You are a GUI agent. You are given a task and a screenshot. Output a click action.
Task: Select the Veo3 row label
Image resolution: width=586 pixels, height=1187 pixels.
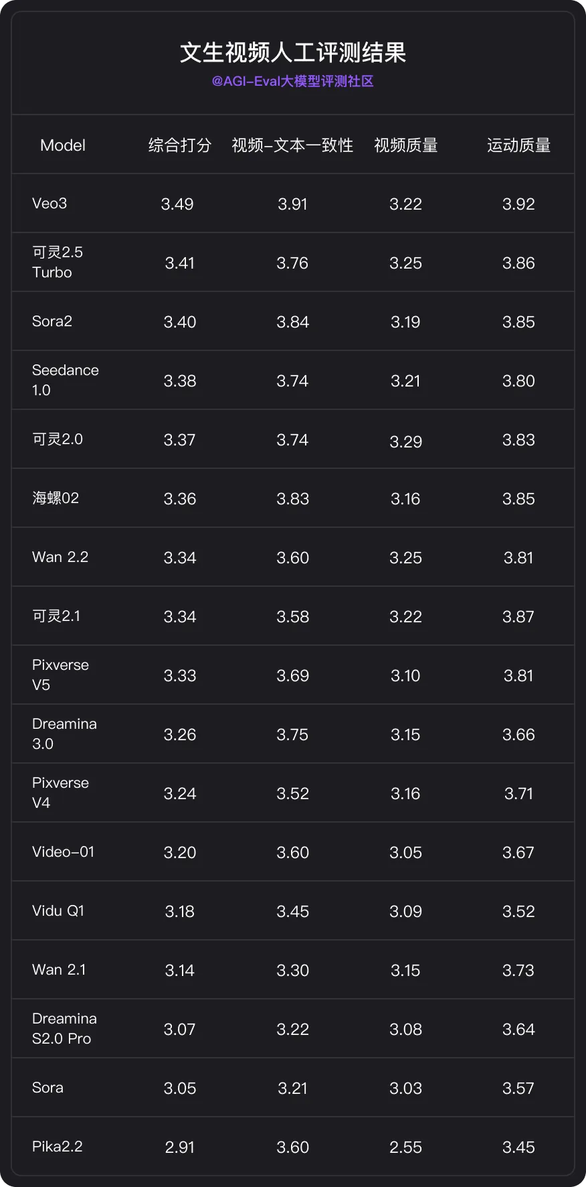[50, 204]
